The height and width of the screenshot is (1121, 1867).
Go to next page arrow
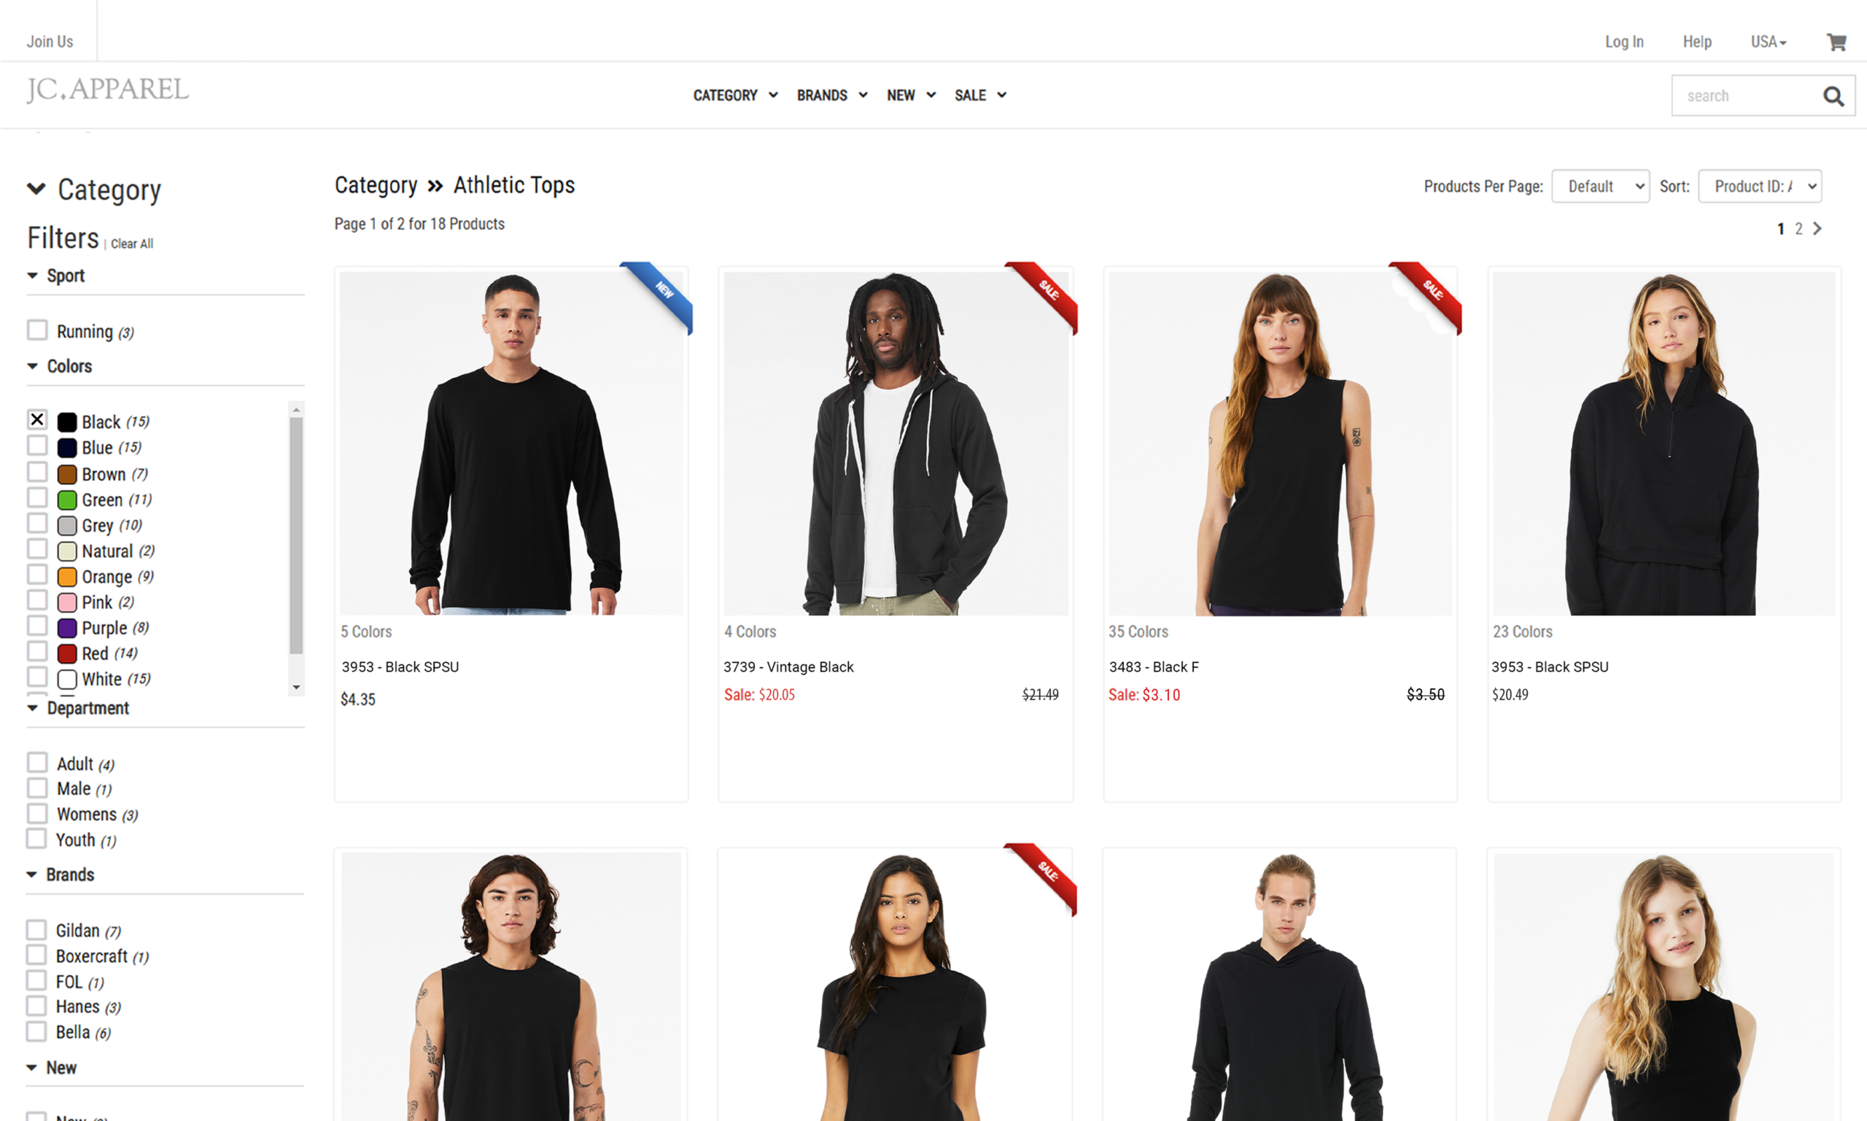point(1817,228)
